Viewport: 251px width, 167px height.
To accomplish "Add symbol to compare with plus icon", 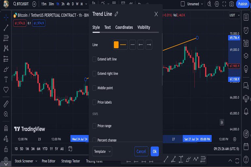I will (34, 4).
